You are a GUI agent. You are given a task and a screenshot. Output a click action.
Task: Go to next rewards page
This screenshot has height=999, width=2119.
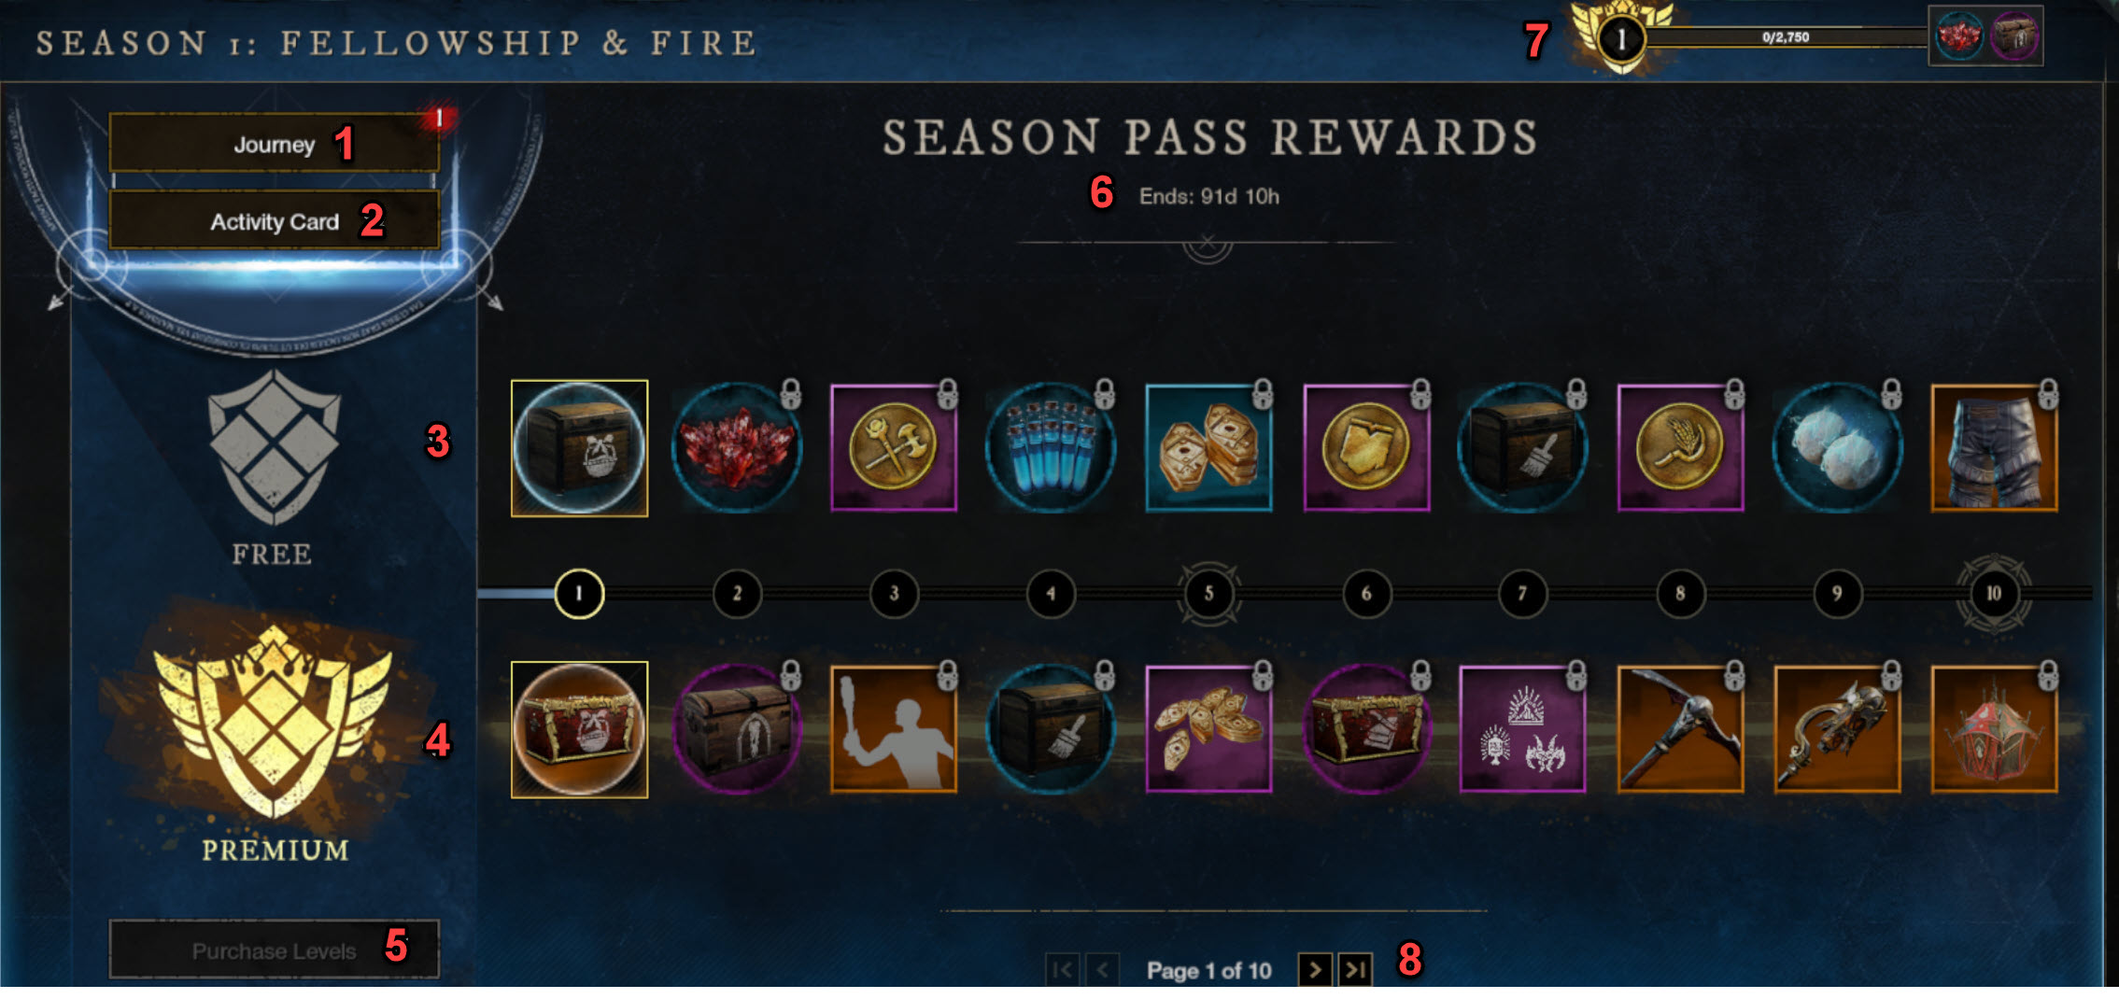1315,970
